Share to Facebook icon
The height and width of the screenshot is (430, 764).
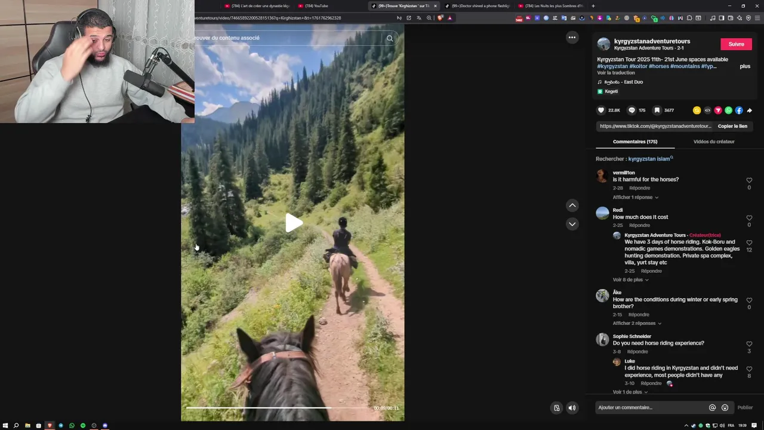tap(739, 110)
